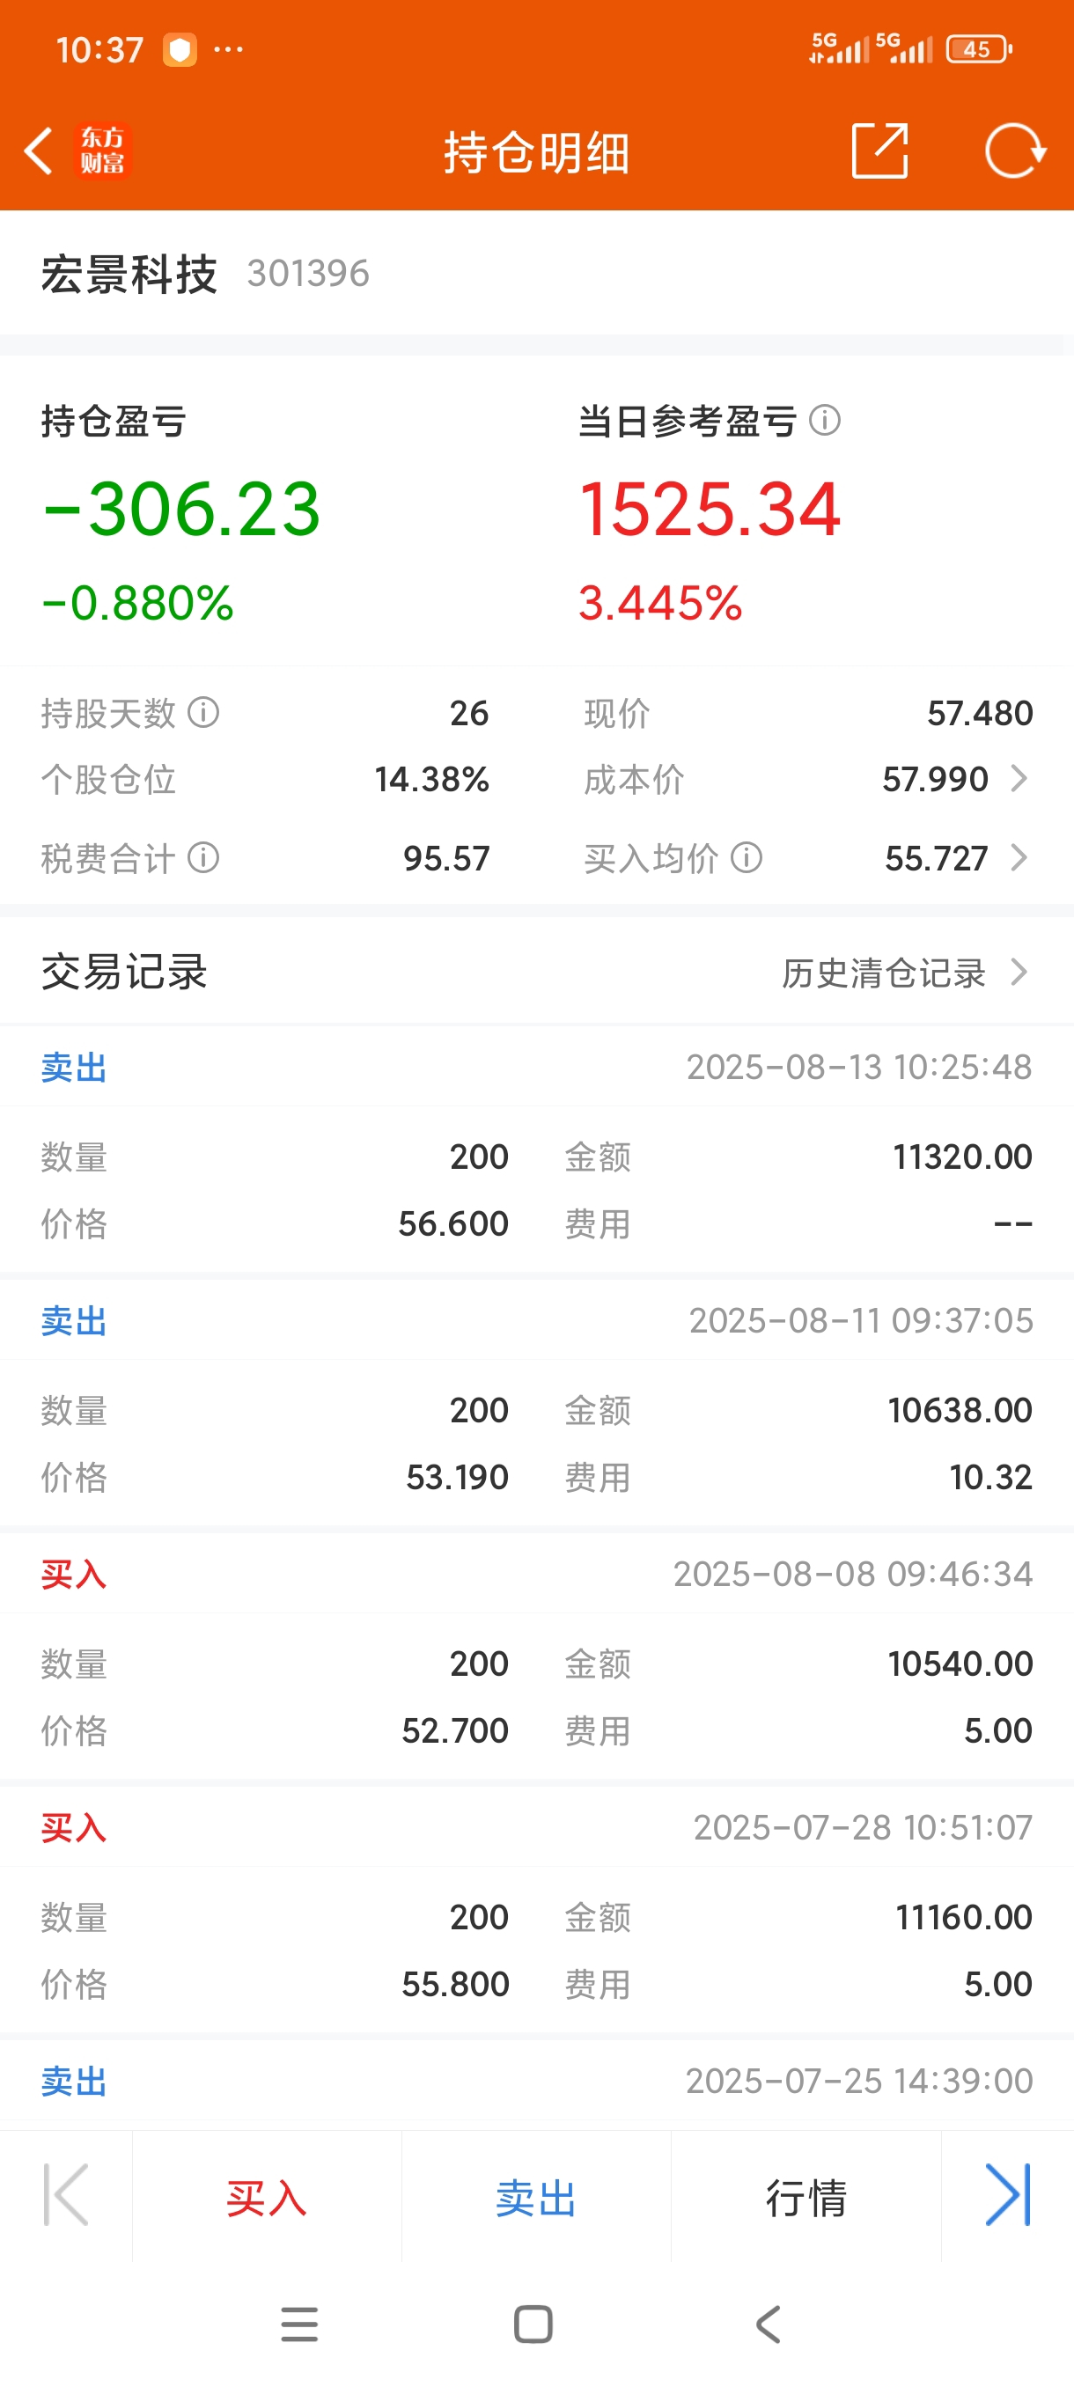
Task: Jump to first stock arrow icon
Action: tap(66, 2195)
